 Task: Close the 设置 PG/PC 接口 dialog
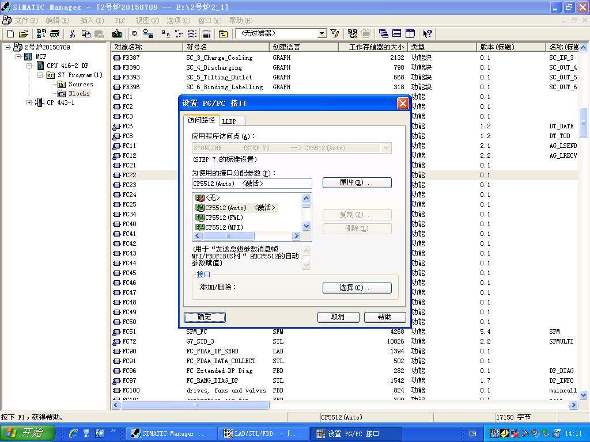click(x=403, y=104)
